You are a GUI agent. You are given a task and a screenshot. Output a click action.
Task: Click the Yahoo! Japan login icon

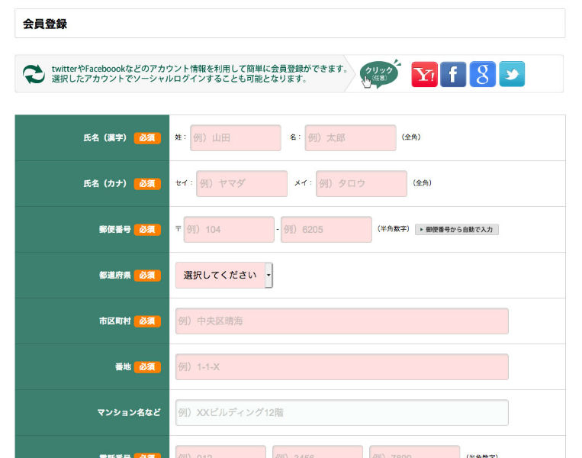tap(424, 74)
